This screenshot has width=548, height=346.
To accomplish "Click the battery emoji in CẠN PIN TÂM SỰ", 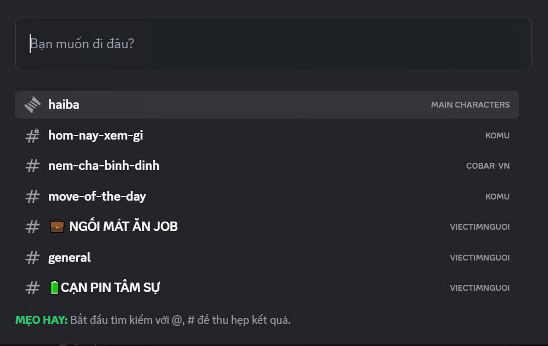I will click(54, 288).
